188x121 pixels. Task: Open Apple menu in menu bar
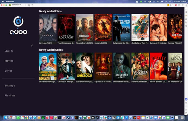[x=3, y=2]
